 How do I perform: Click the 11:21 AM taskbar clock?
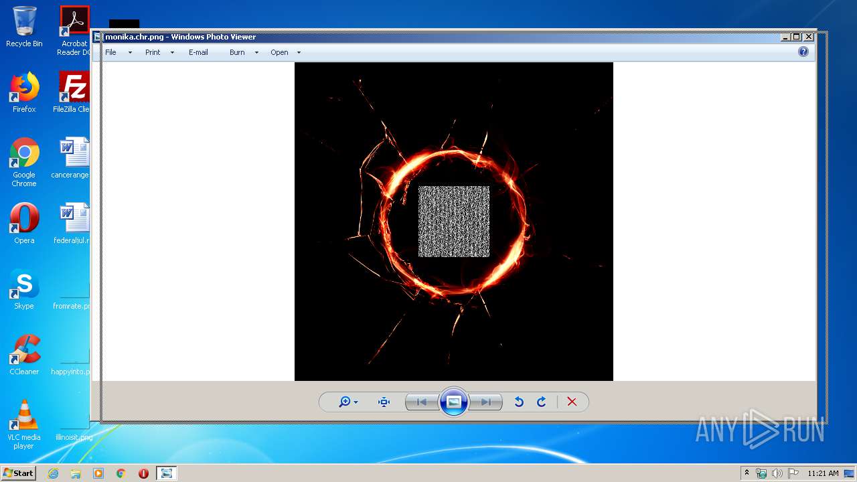823,473
